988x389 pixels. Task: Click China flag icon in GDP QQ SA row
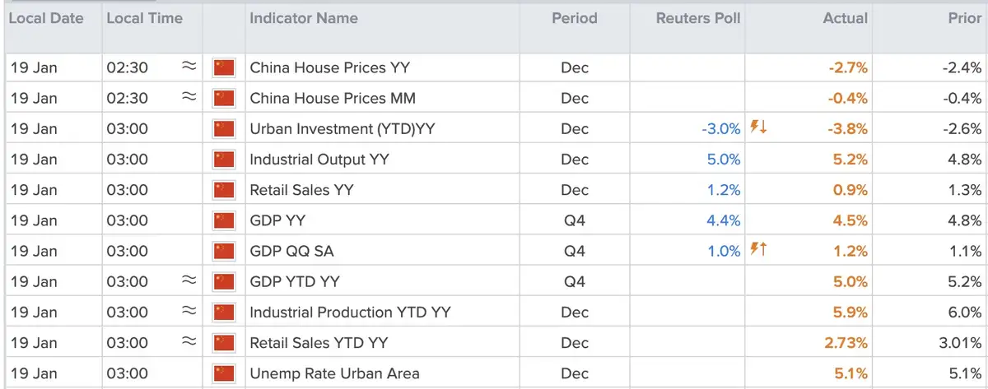224,251
